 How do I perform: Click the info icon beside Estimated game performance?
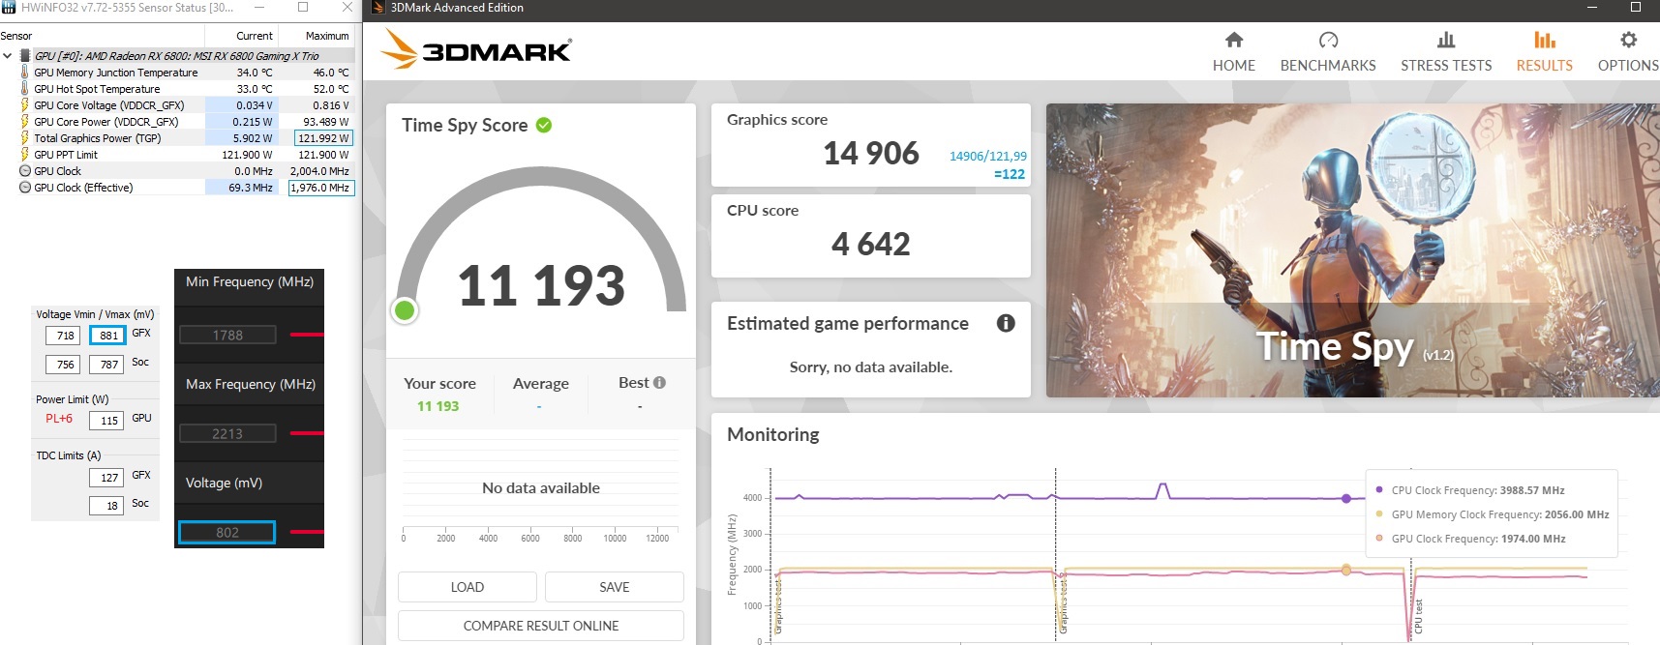[x=1006, y=323]
